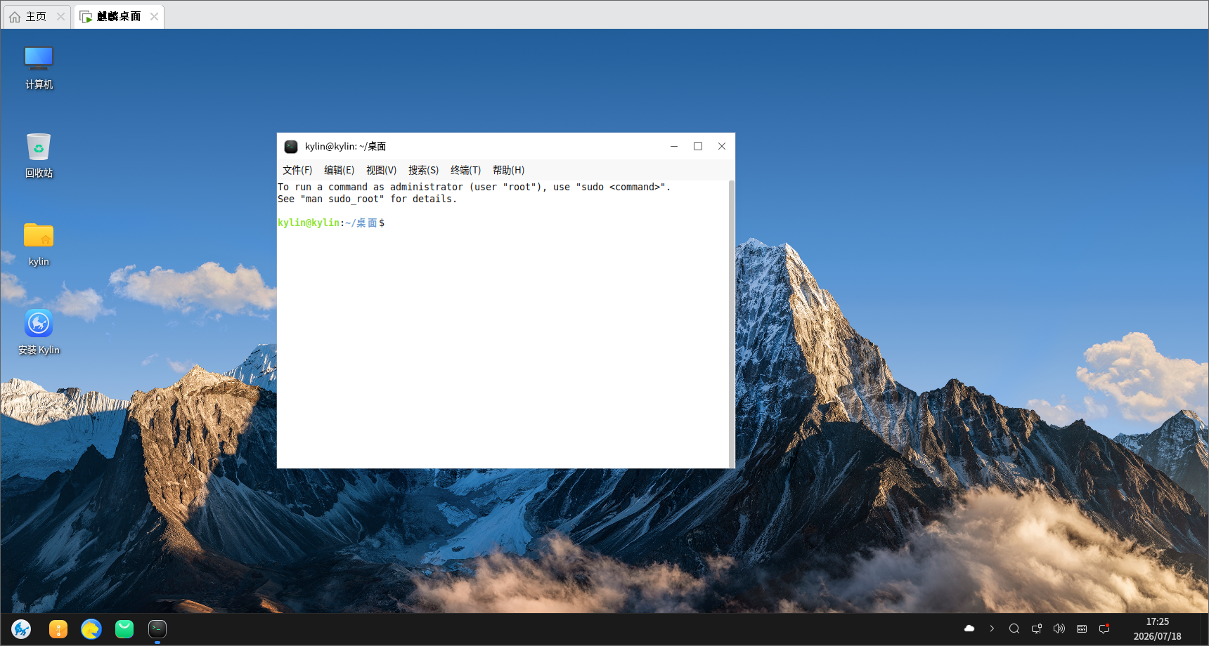
Task: Open the 编辑(E) menu
Action: (339, 170)
